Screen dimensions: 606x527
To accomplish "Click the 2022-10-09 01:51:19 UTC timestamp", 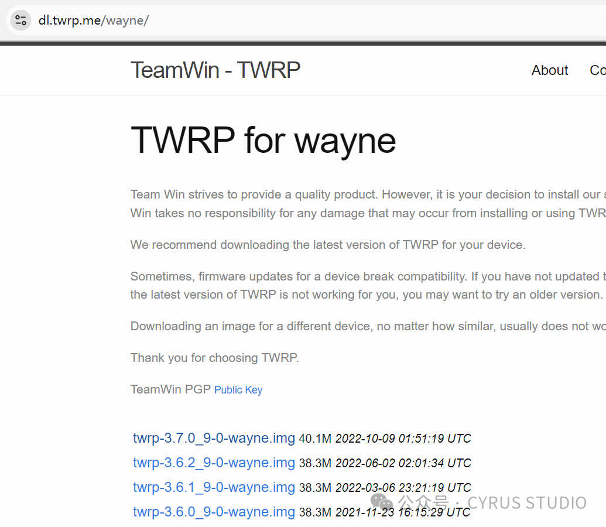I will tap(403, 439).
